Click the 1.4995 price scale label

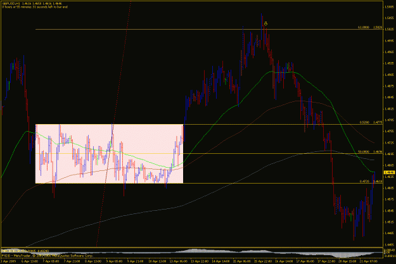coord(389,41)
